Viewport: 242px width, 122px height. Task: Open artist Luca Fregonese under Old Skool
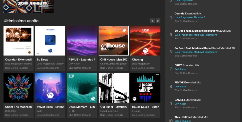pos(109,111)
